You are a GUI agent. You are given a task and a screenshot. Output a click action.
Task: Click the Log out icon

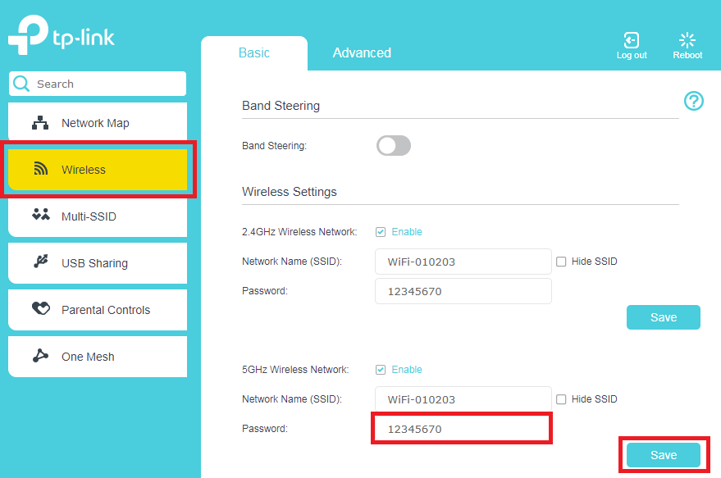pyautogui.click(x=631, y=39)
